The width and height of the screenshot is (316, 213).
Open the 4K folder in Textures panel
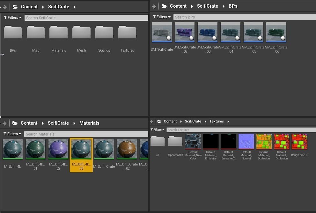(158, 141)
